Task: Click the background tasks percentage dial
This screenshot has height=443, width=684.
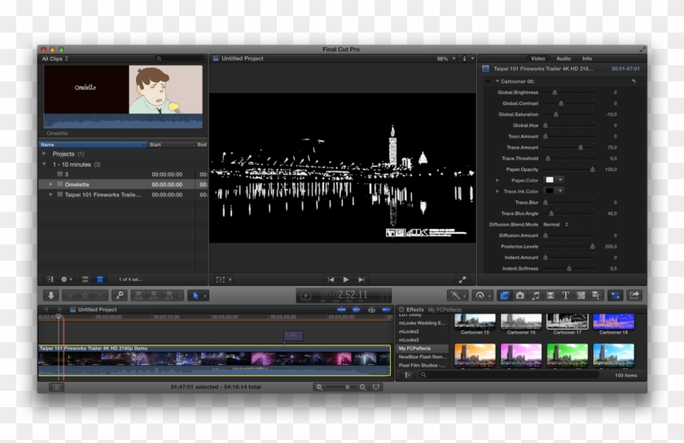Action: [x=306, y=296]
